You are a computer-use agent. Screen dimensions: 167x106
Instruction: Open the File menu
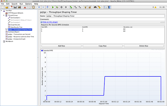click(x=2, y=4)
